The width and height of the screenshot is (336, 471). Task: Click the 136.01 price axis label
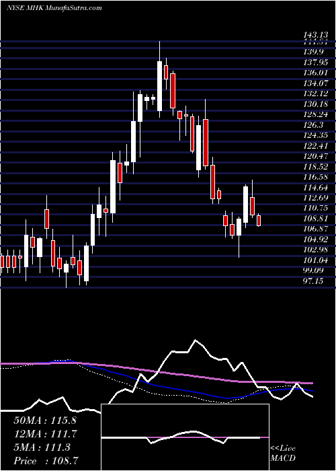click(317, 73)
